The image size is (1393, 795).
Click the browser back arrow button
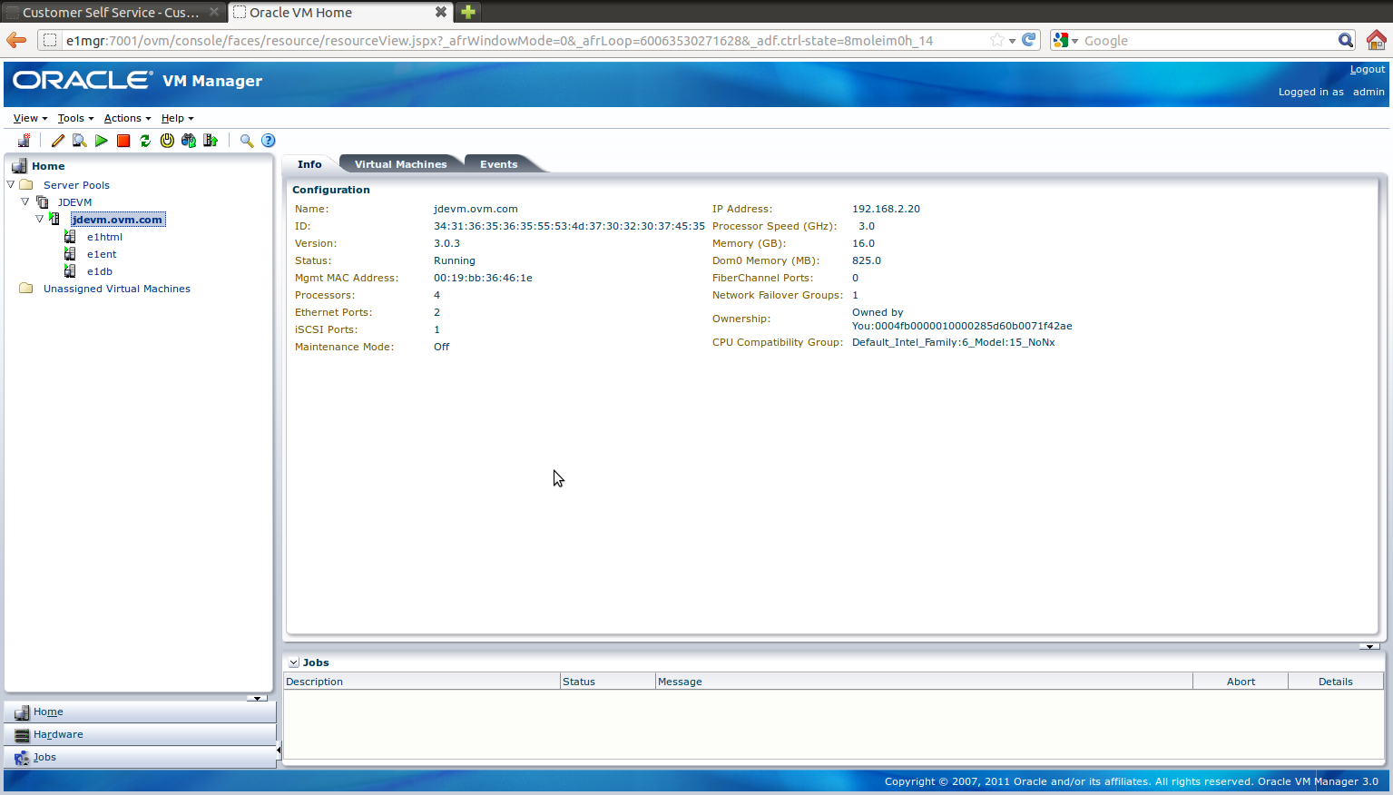(16, 40)
